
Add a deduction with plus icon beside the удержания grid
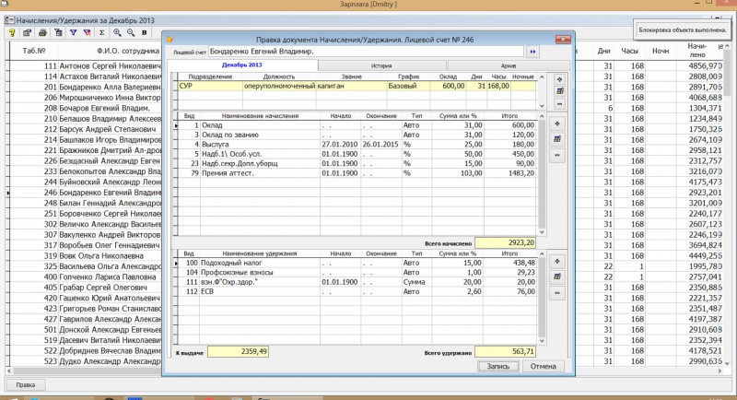click(557, 262)
